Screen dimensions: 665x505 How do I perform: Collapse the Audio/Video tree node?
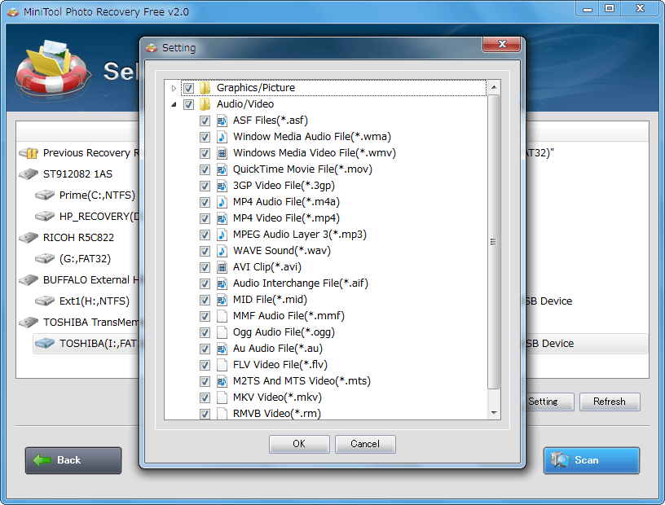pos(174,104)
